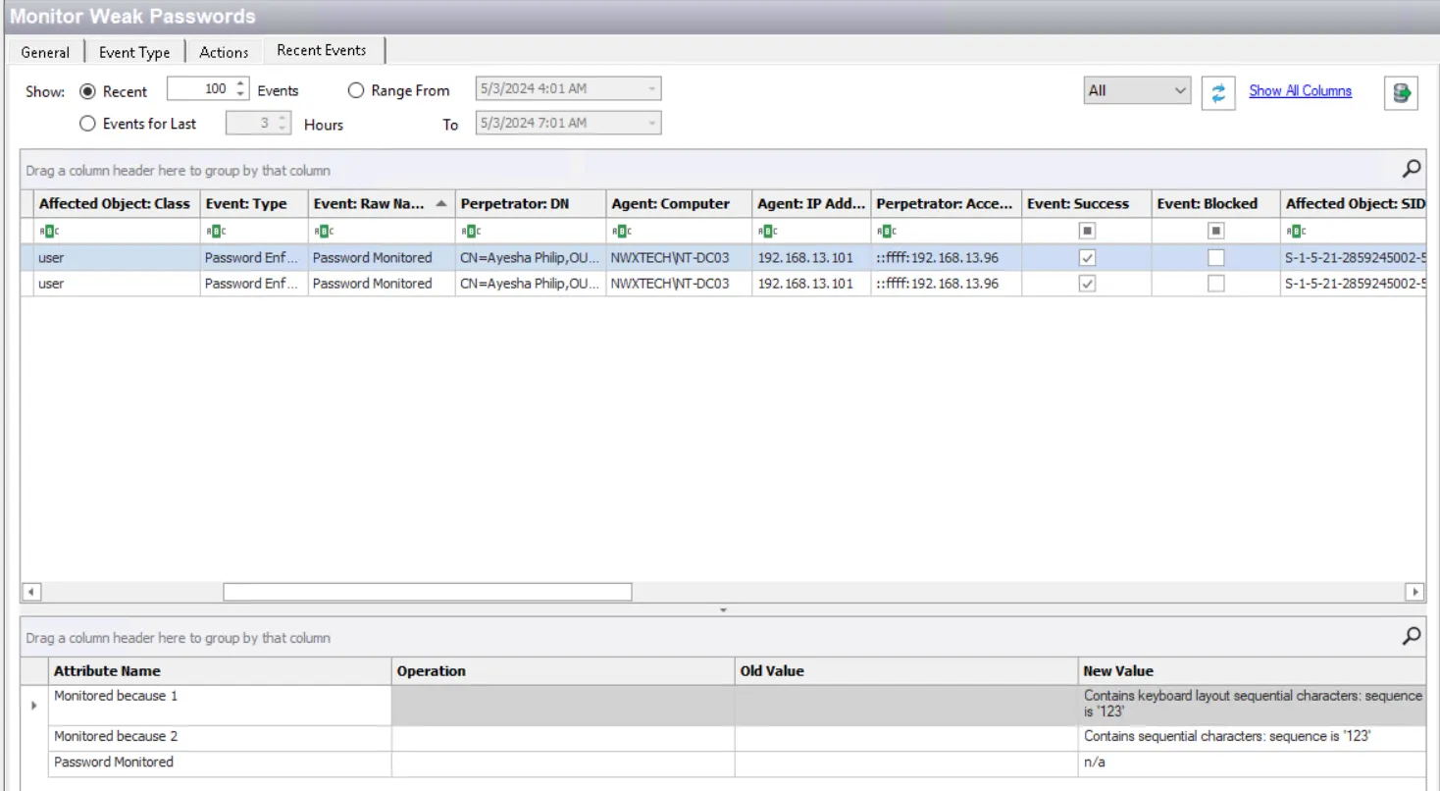Click the export data icon
The height and width of the screenshot is (791, 1440).
(x=1402, y=92)
